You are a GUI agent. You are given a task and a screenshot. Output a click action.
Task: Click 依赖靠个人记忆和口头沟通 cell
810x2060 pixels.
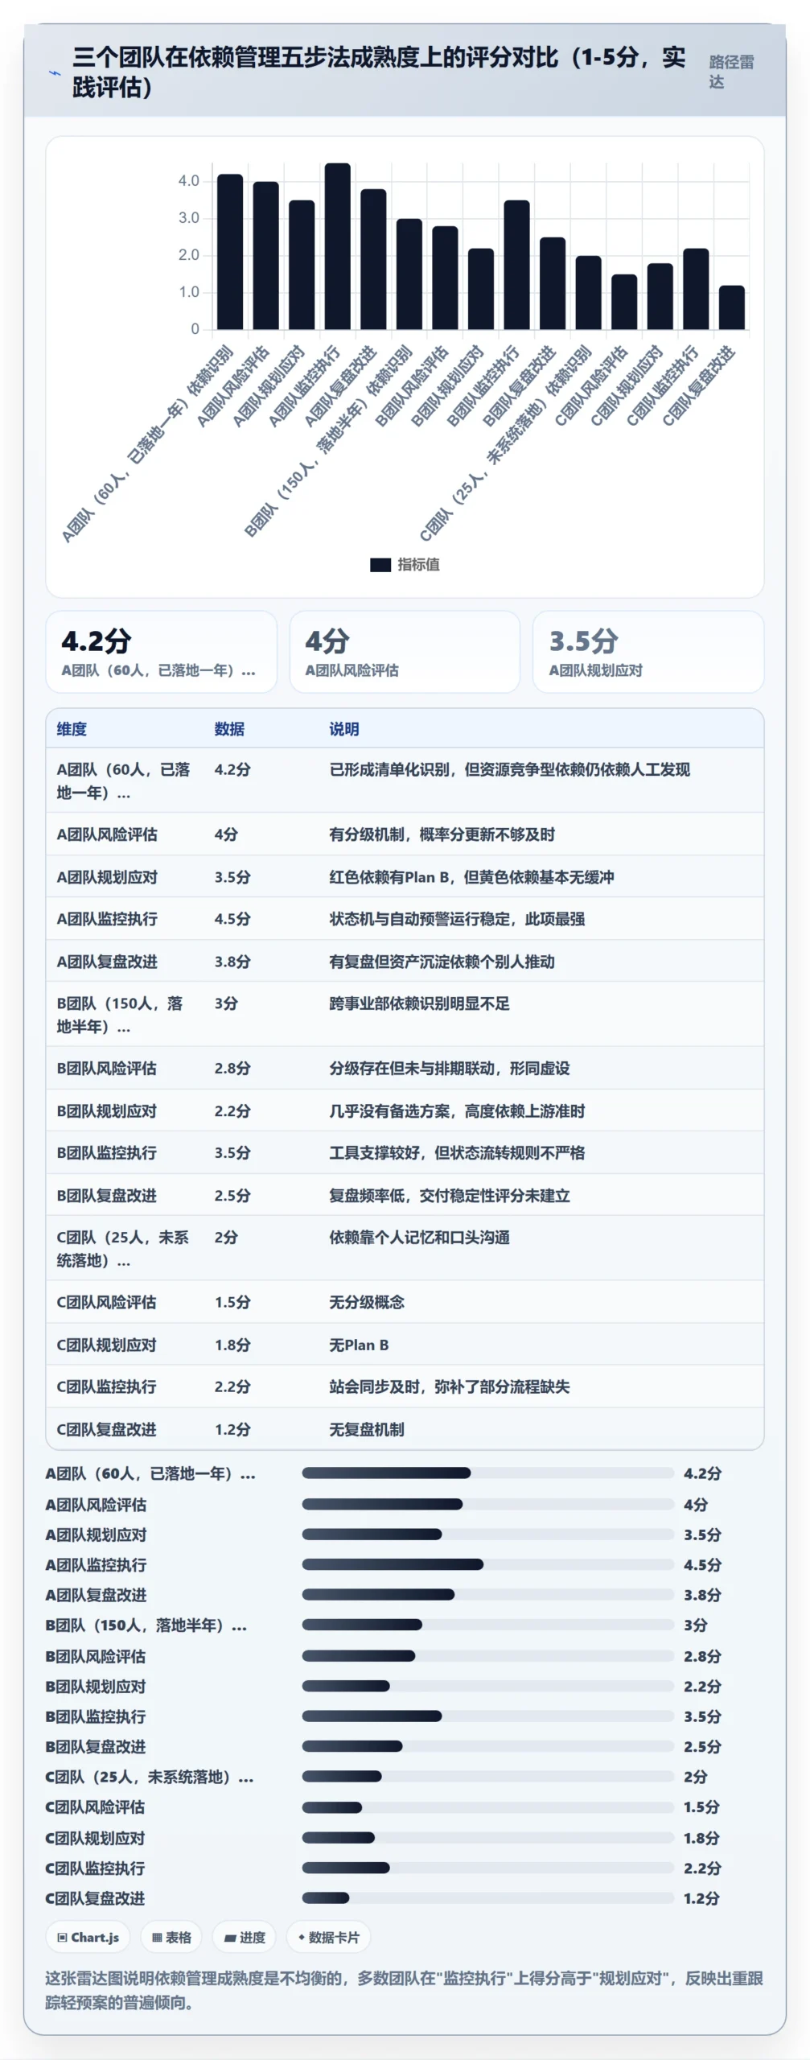(419, 1238)
